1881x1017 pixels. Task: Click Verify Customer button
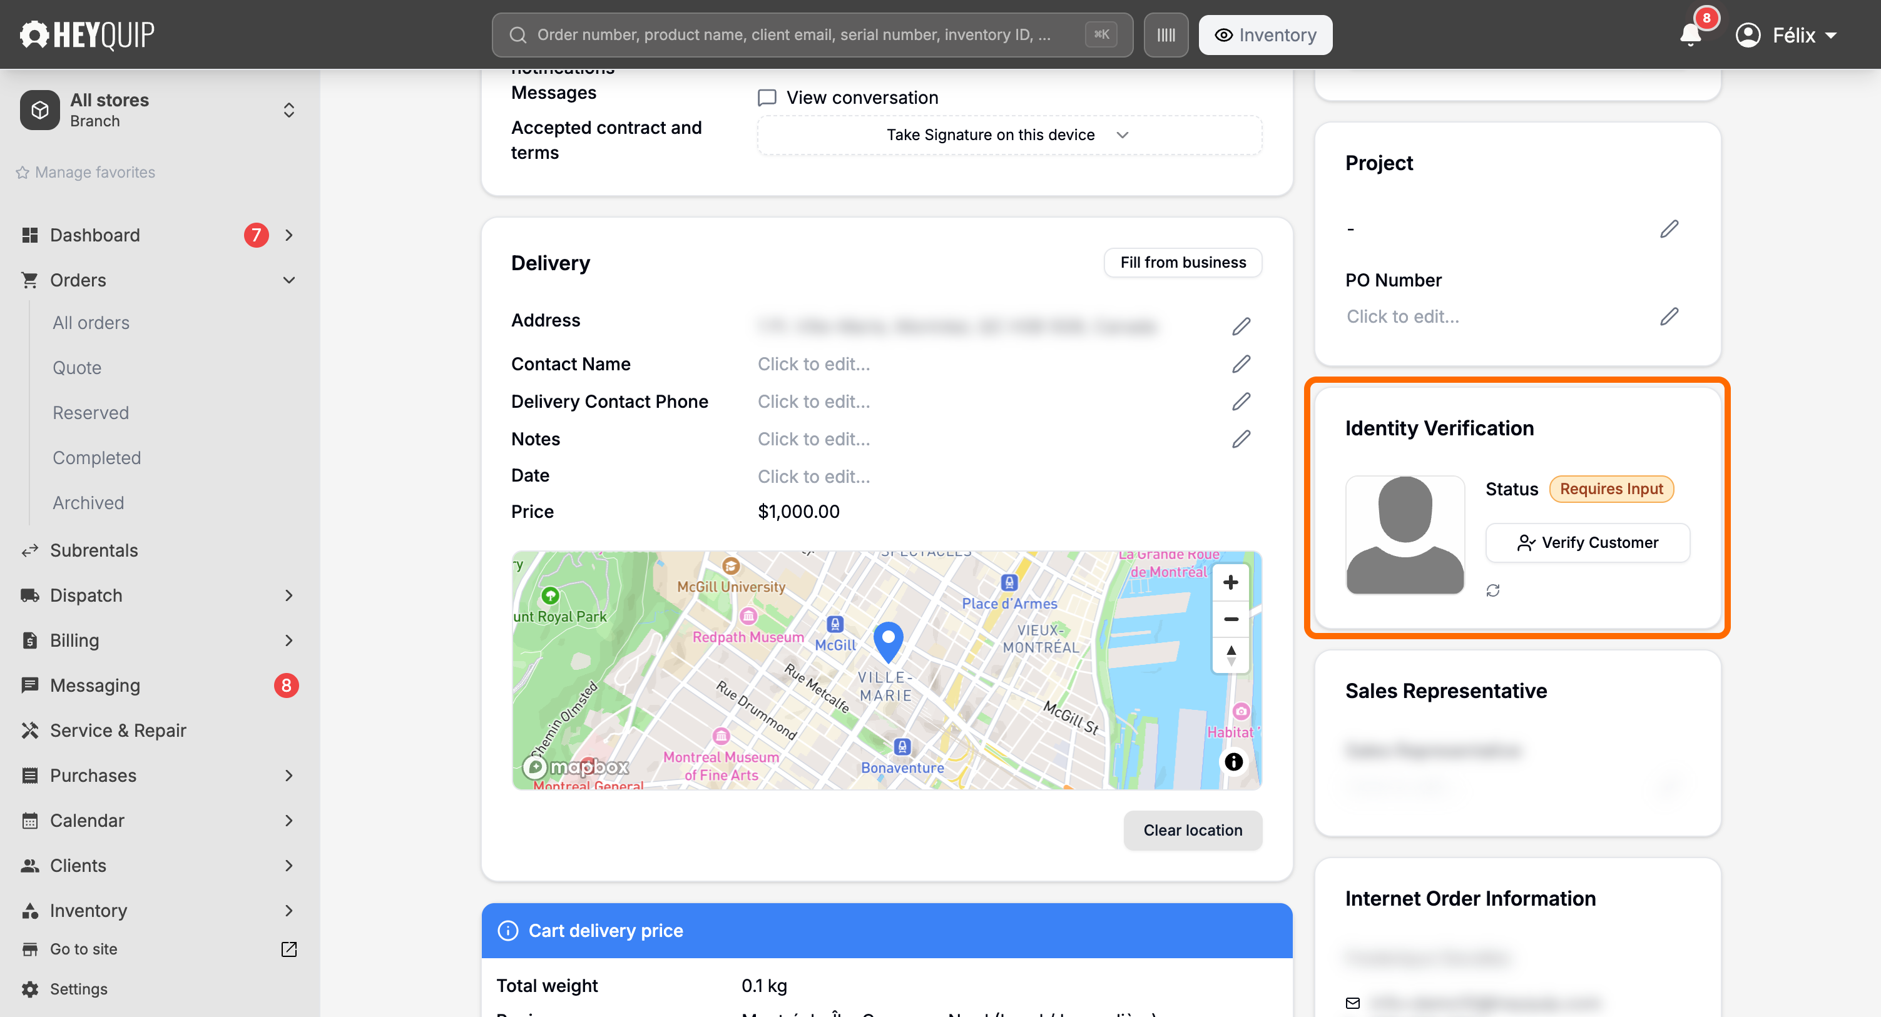[1588, 542]
